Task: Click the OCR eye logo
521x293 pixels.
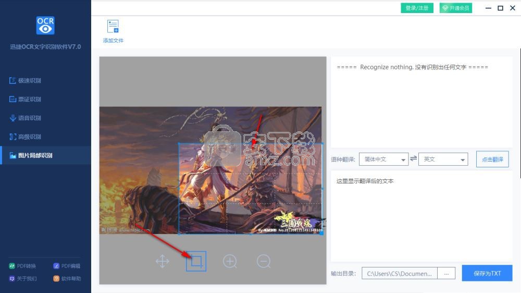Action: 45,26
